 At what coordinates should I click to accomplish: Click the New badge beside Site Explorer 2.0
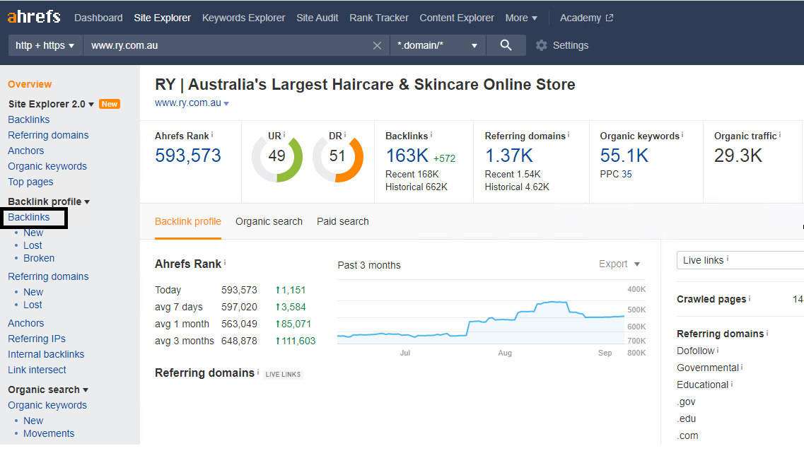click(x=109, y=104)
